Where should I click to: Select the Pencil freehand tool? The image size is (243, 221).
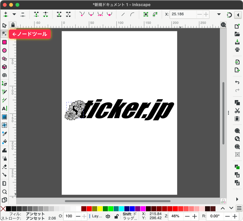4,92
